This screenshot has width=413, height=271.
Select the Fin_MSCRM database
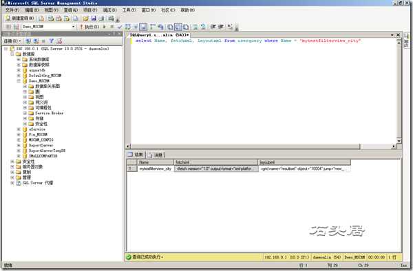(x=38, y=134)
